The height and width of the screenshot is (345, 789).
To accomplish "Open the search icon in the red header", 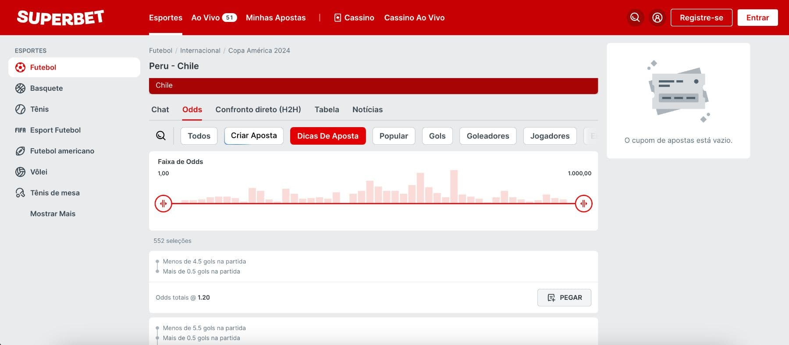I will [x=635, y=18].
